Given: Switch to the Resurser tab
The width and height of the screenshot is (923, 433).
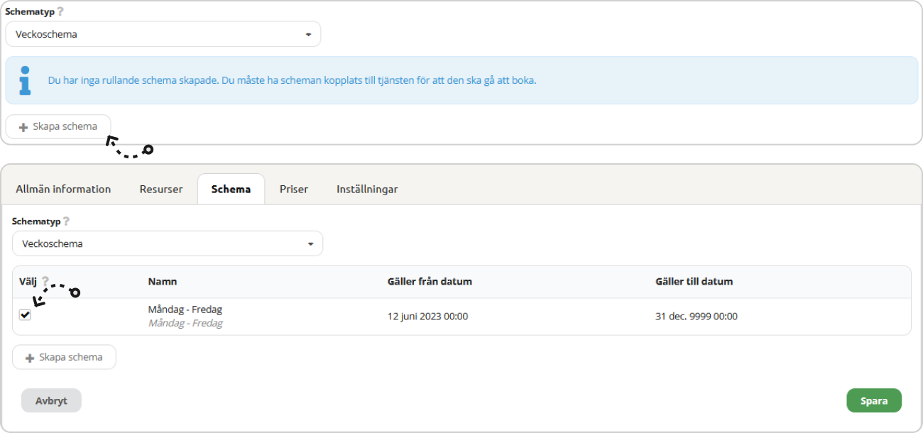Looking at the screenshot, I should point(161,190).
